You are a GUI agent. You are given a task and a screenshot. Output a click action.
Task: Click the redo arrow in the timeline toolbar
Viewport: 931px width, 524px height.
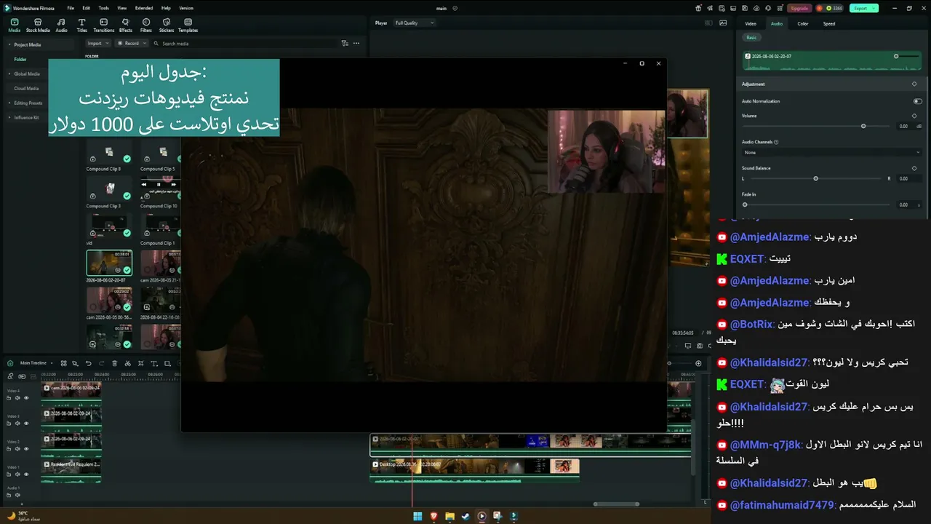pyautogui.click(x=101, y=363)
